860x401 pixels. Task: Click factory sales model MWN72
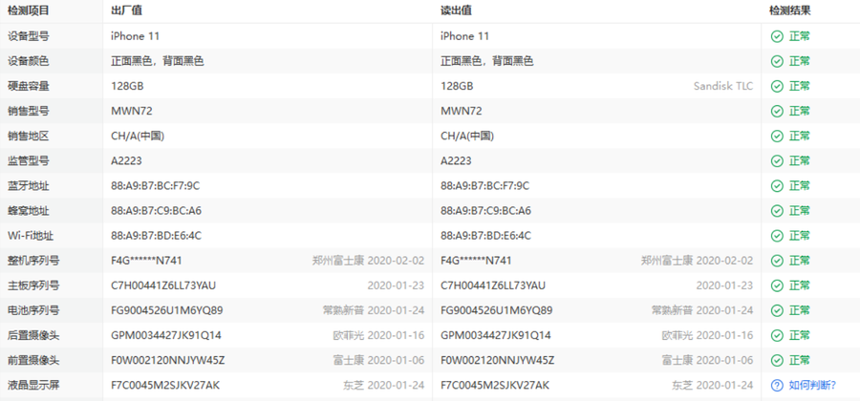pyautogui.click(x=132, y=111)
